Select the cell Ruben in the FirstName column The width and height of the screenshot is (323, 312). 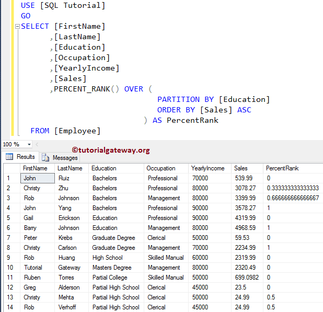tap(37, 278)
